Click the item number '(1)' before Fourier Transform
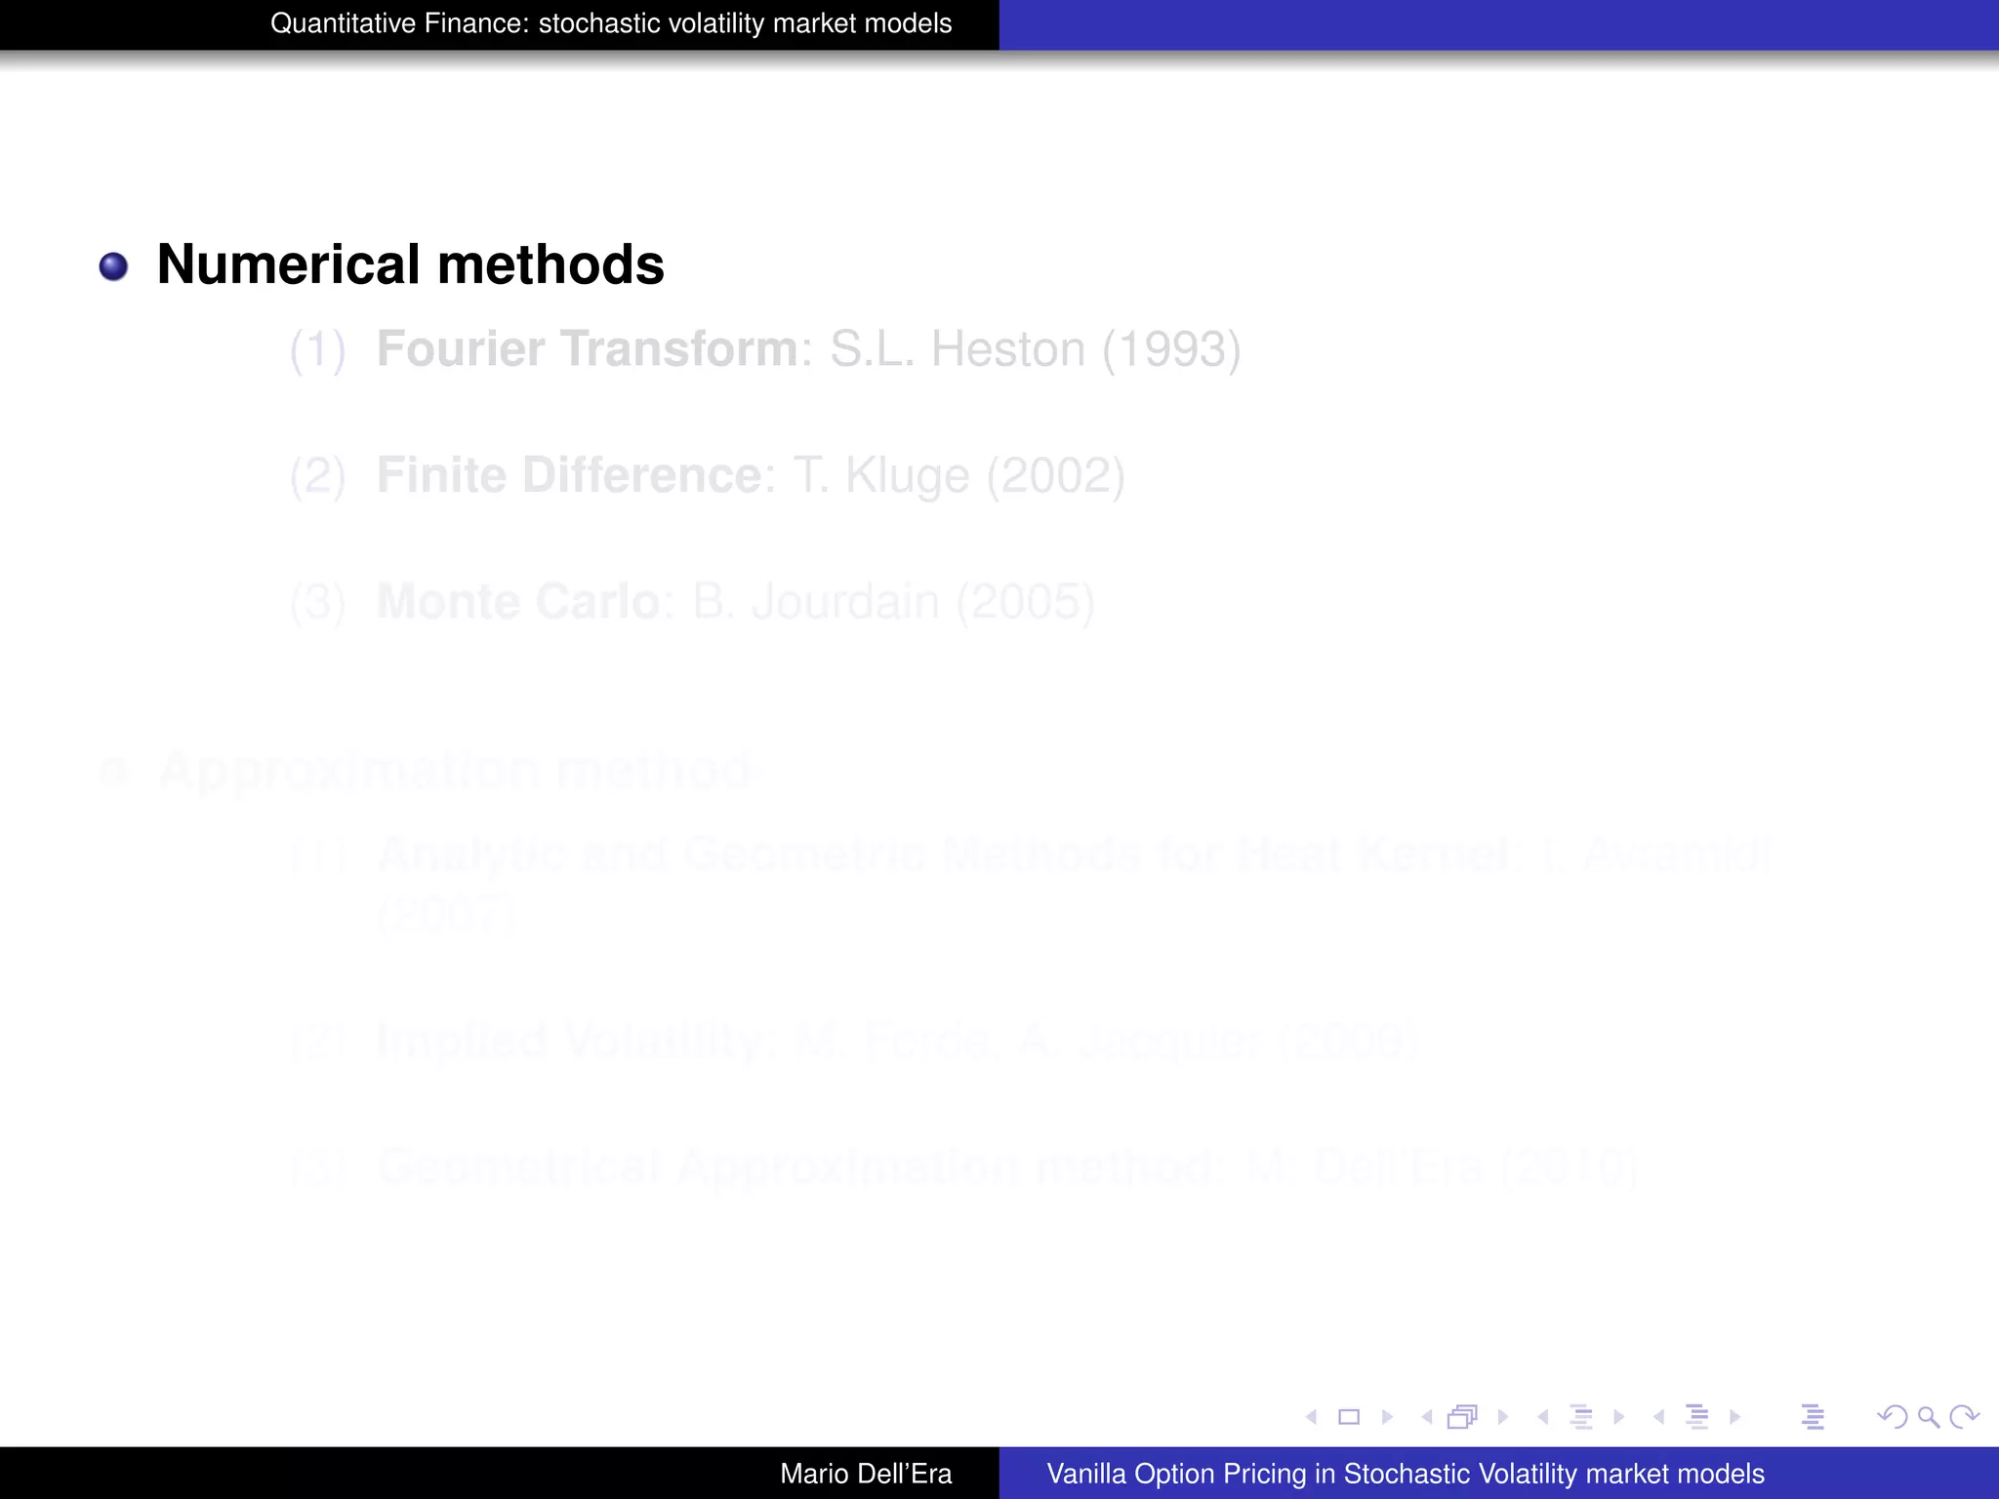 click(318, 349)
